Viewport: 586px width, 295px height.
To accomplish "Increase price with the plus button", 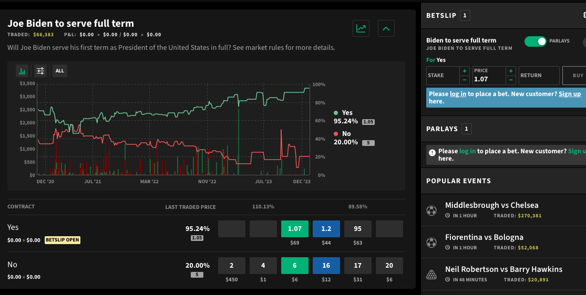I will point(510,71).
